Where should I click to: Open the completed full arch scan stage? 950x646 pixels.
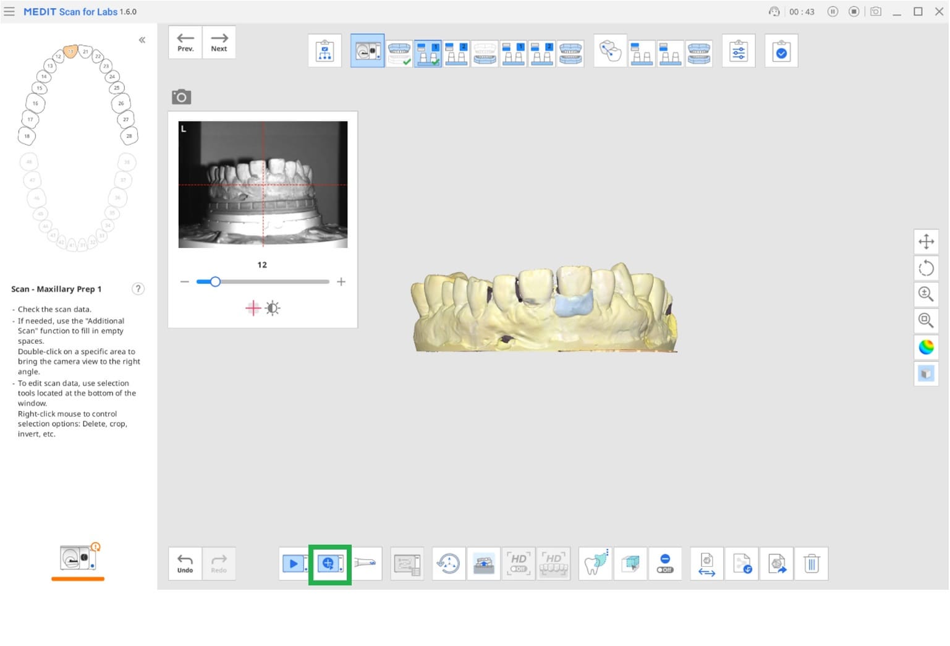399,53
